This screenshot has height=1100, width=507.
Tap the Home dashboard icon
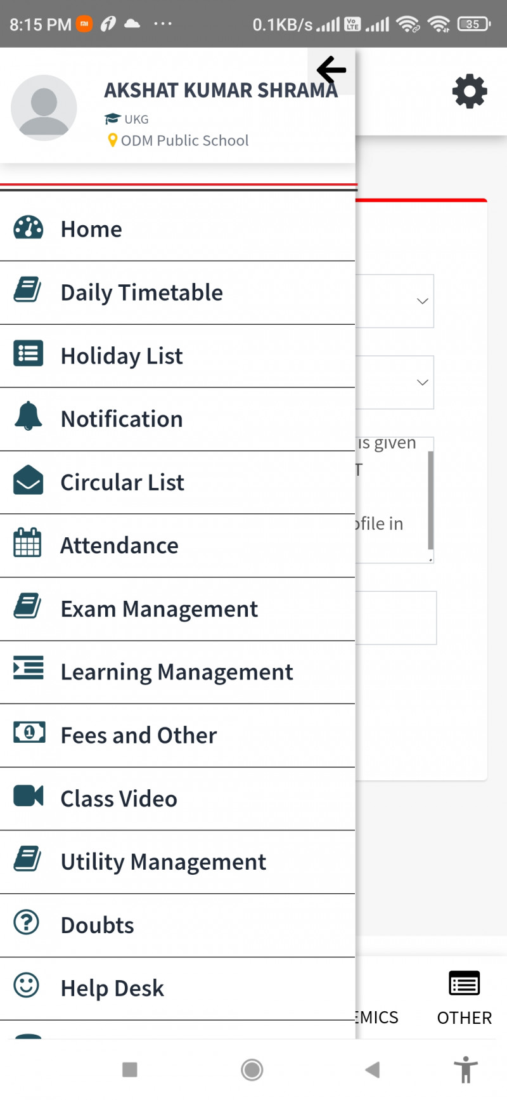29,228
